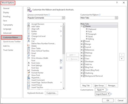128x104 pixels.
Task: Select the Customize Ribbon category
Action: (x=12, y=37)
